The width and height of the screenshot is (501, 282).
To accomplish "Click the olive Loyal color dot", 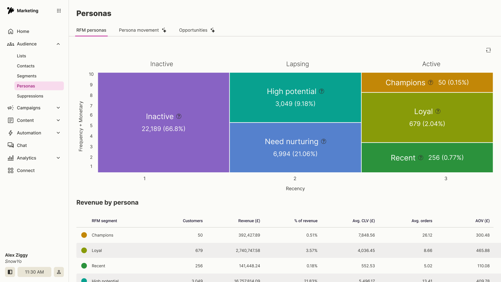I will (x=84, y=250).
